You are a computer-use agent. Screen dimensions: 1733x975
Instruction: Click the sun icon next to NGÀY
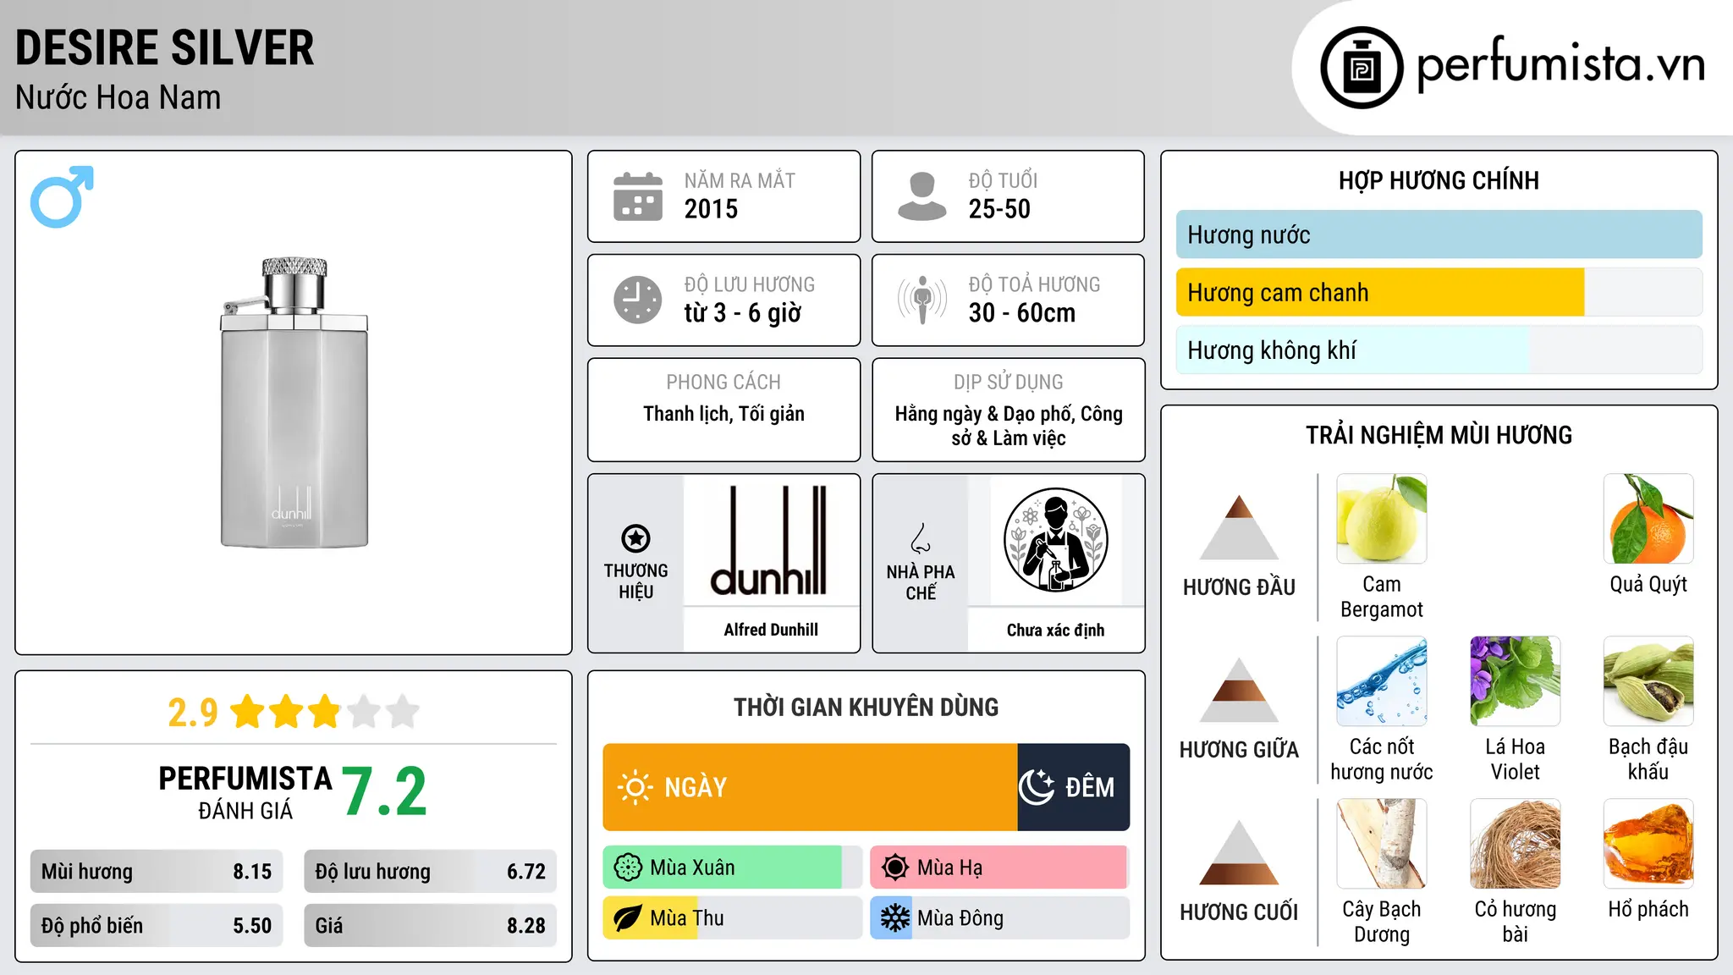[635, 787]
